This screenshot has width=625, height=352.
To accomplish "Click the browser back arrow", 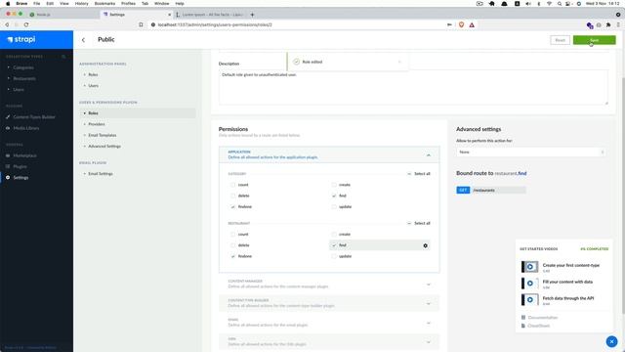I will [7, 24].
